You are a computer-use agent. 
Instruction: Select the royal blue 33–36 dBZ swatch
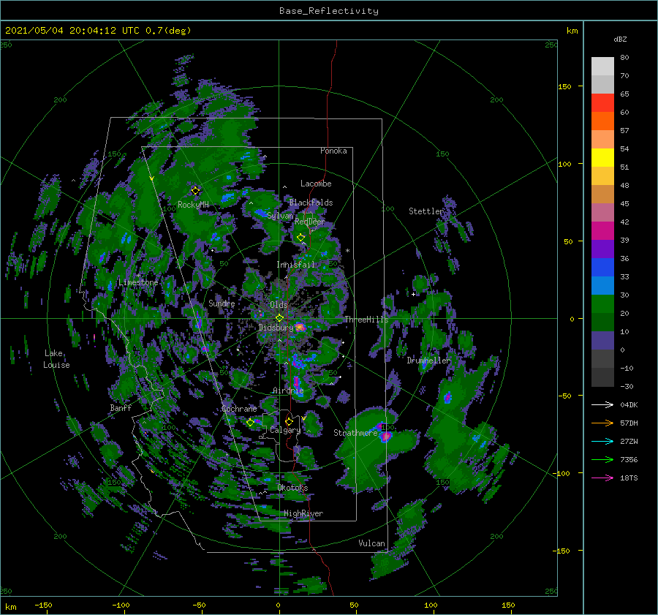[x=602, y=268]
